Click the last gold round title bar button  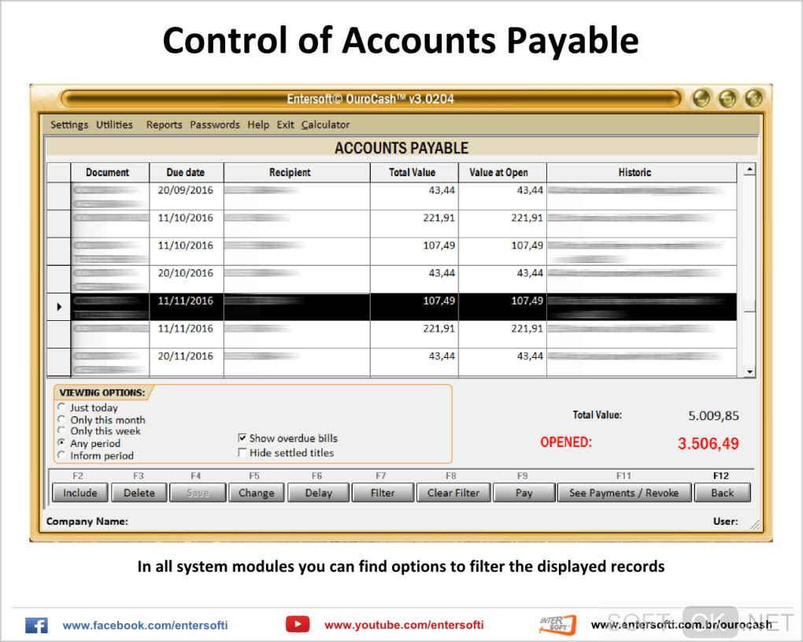[x=754, y=98]
